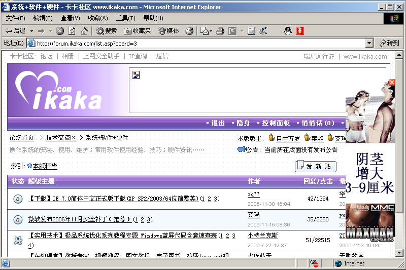Open the edit button dropdown arrow
Screen dimensions: 406x270
tap(242, 31)
